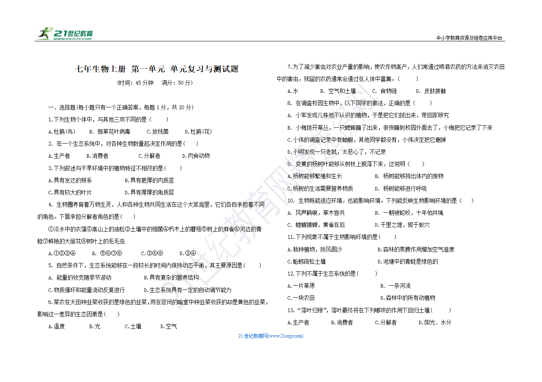Select option A.杨树能够繁殖和生长

[x=315, y=176]
